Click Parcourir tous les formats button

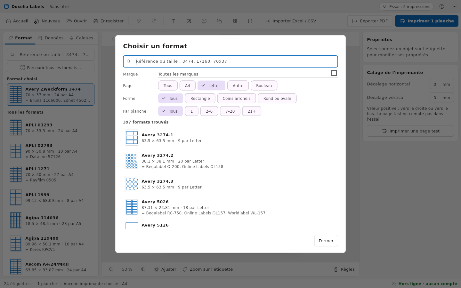pos(51,68)
